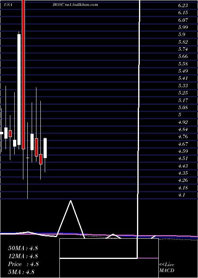Click the 4.43 price value
The image size is (198, 278).
tap(183, 166)
